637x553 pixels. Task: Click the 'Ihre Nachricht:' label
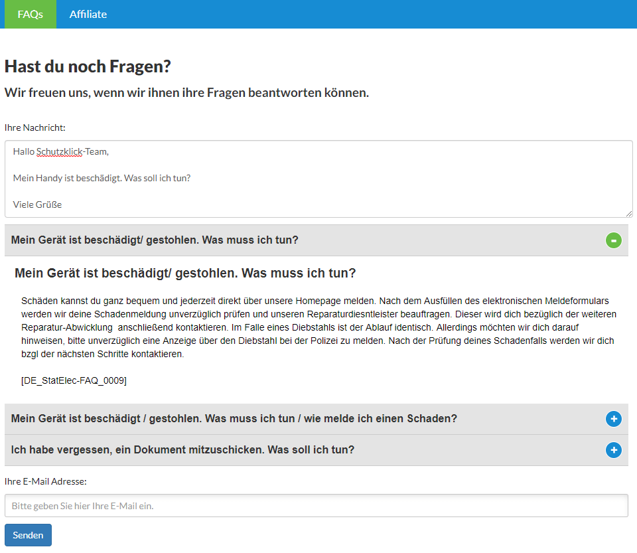[35, 127]
